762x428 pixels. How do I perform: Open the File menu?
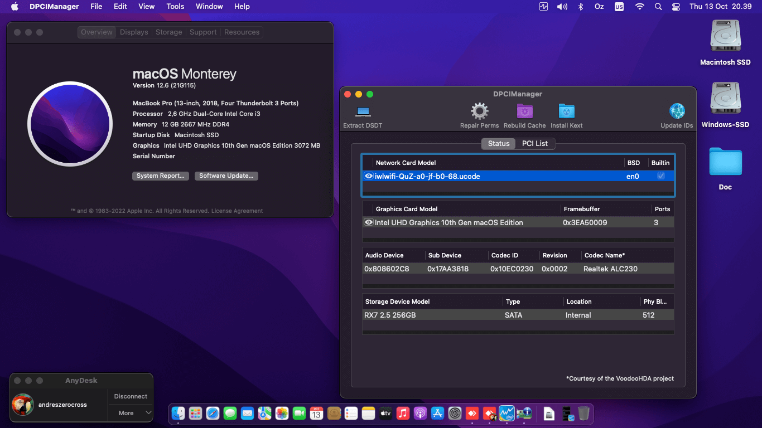click(x=97, y=7)
